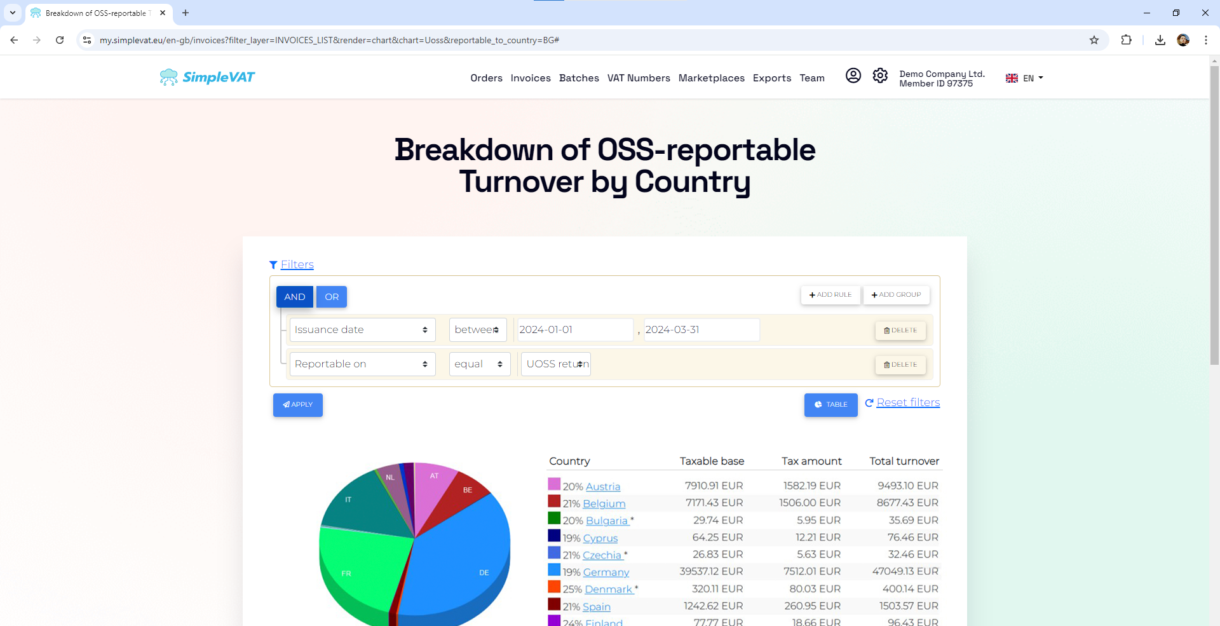Delete the Issuance date rule
The width and height of the screenshot is (1220, 626).
click(900, 330)
